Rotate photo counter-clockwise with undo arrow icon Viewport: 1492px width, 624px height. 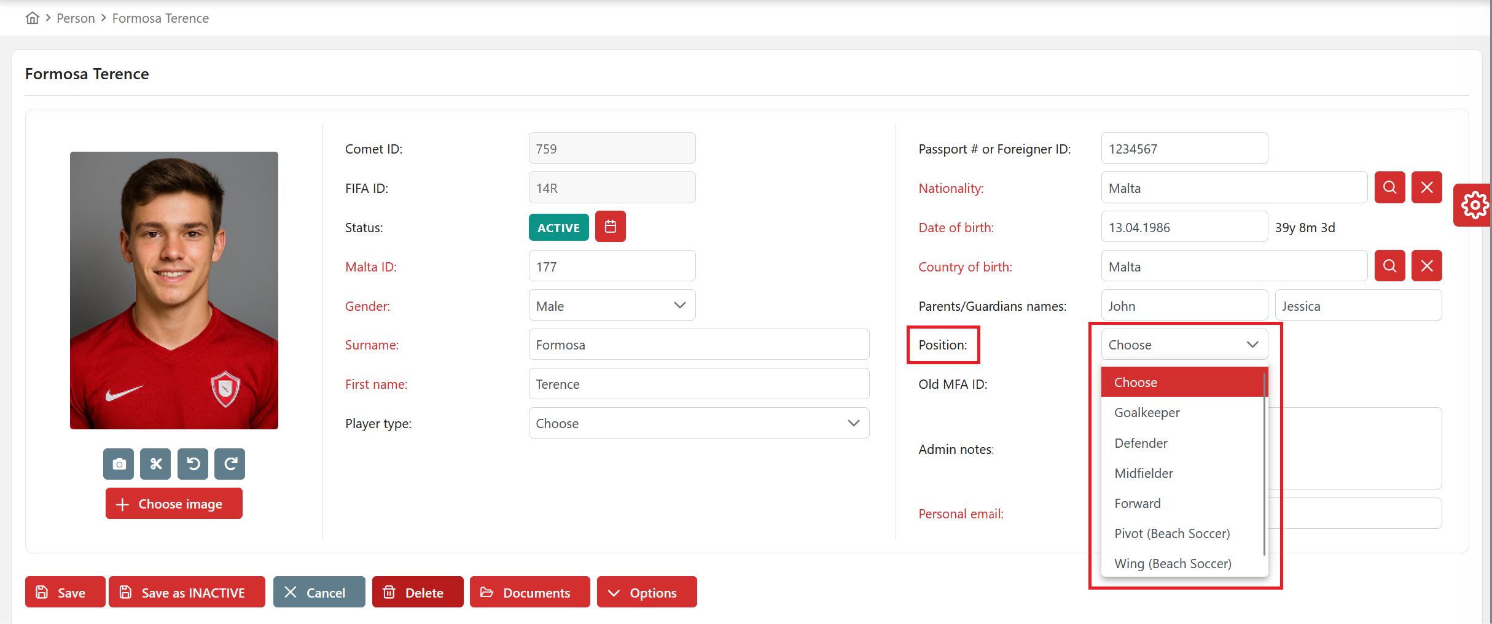pos(193,464)
